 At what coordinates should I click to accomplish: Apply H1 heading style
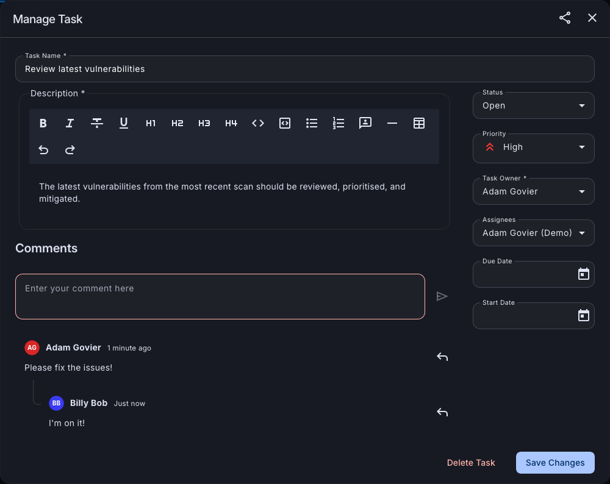click(151, 123)
